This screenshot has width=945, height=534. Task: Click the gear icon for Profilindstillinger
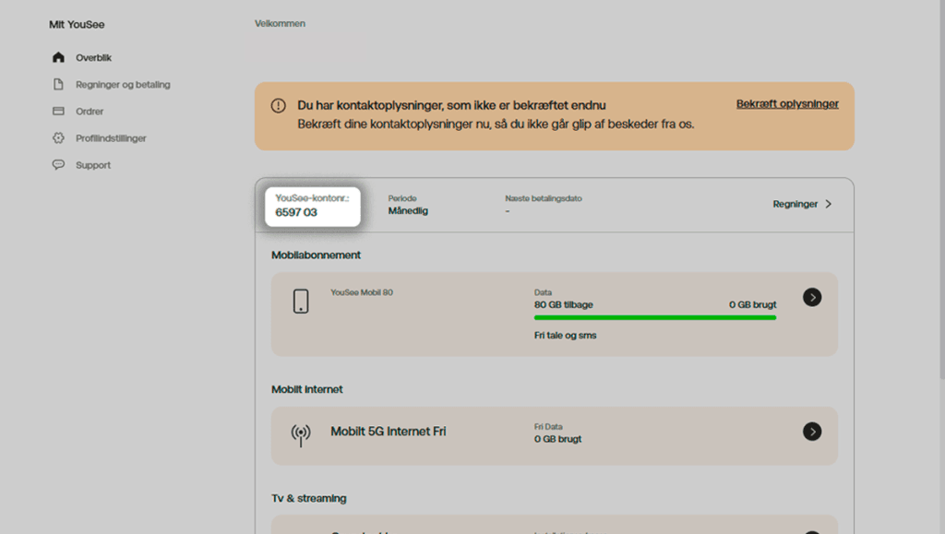pos(58,138)
